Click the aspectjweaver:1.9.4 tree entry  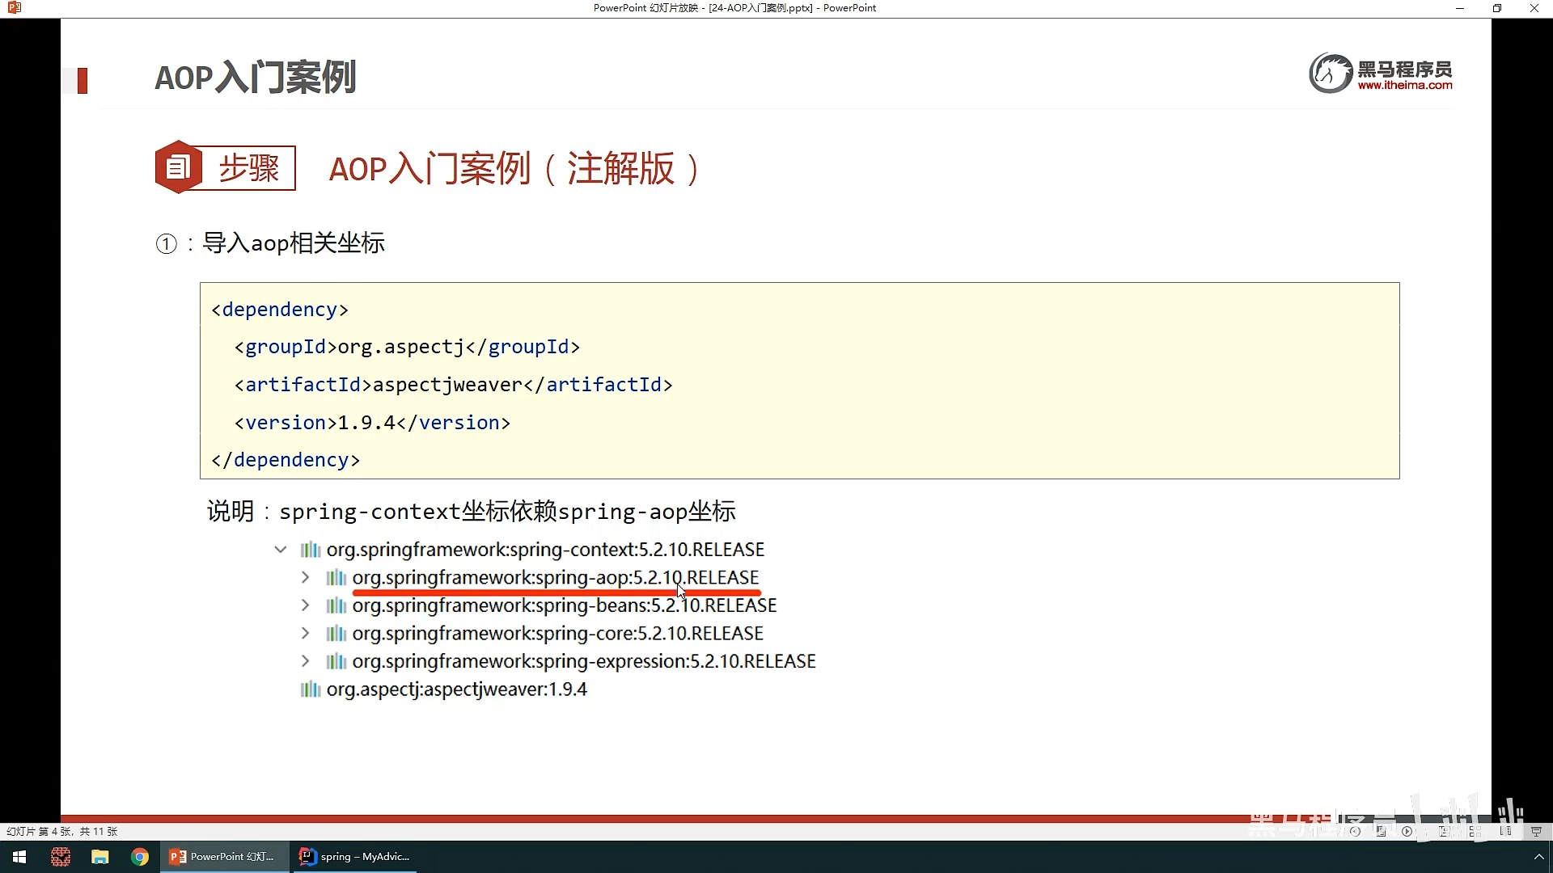tap(456, 690)
